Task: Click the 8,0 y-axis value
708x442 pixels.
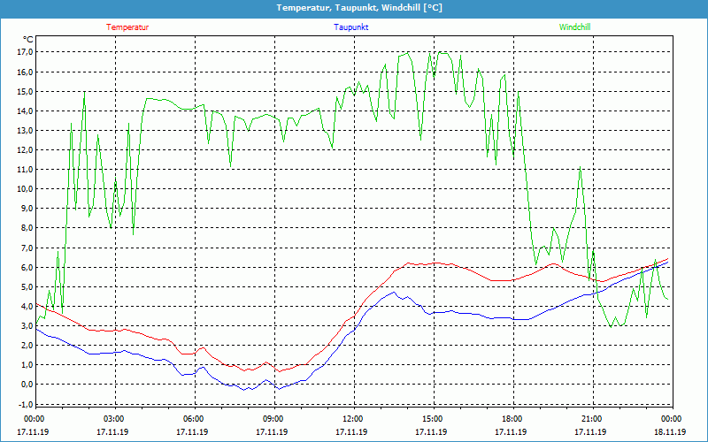Action: [x=27, y=228]
